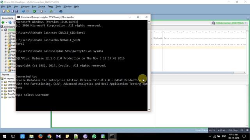The width and height of the screenshot is (250, 140).
Task: Open the SQL Worksheet icon dropdown arrow
Action: (x=55, y=11)
